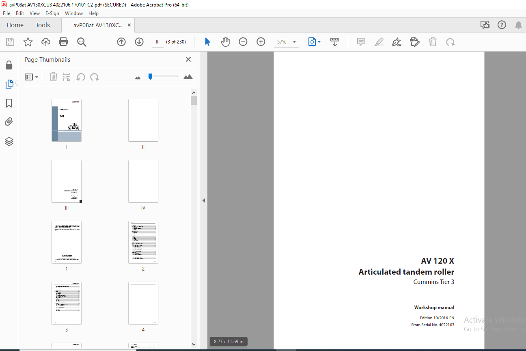This screenshot has height=351, width=526.
Task: Open the Sign document pen tool
Action: click(397, 42)
